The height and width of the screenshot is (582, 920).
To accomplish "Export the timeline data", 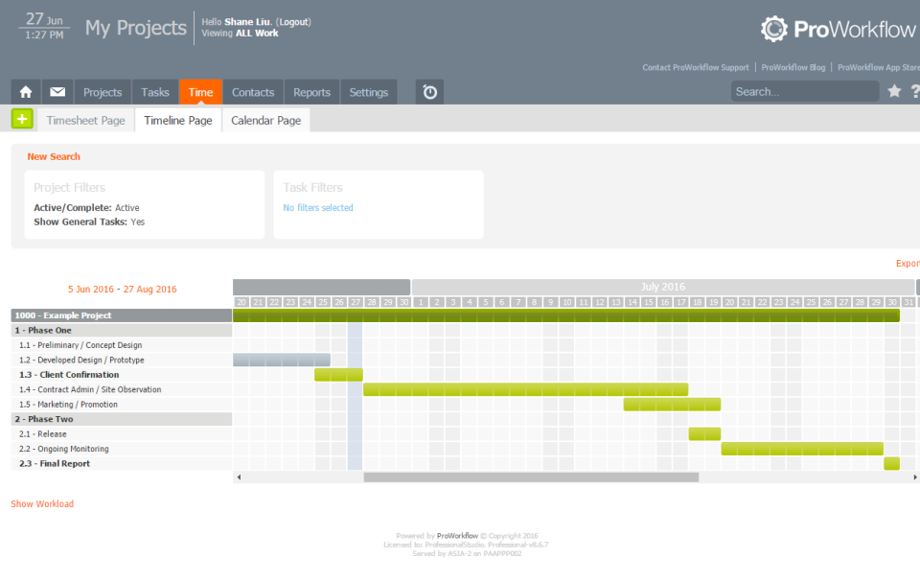I will click(906, 263).
